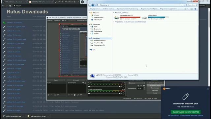Collapse the Computer tree node
This screenshot has width=211, height=119.
coord(89,38)
